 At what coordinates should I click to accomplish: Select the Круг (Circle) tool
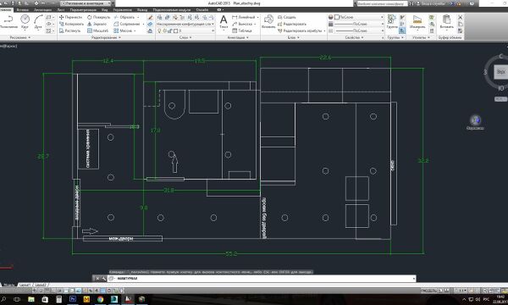click(25, 22)
